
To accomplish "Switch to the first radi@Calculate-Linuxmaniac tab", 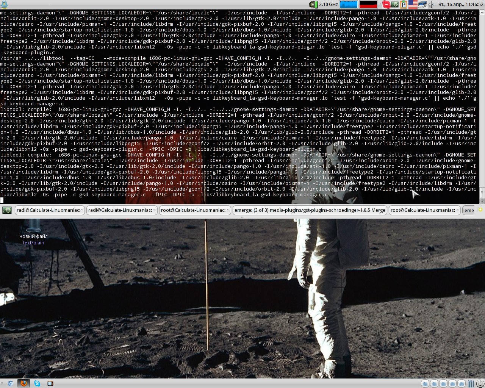I will [50, 210].
